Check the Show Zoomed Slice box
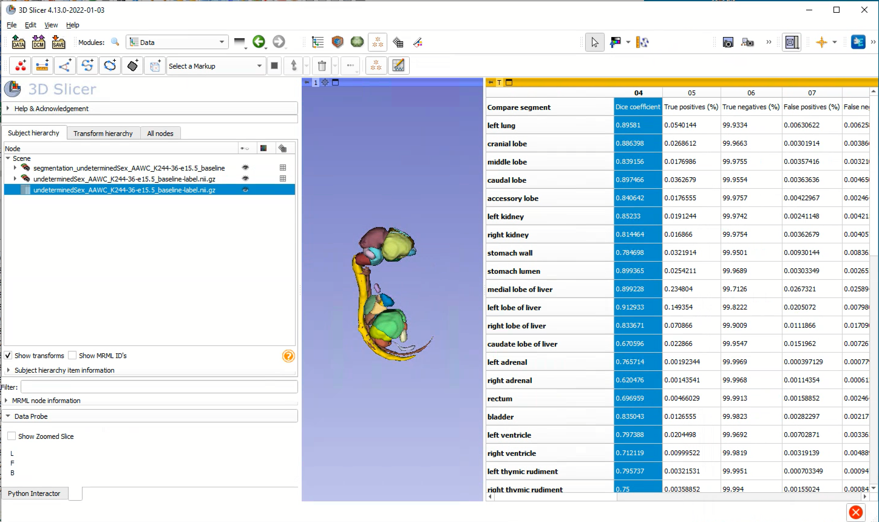The image size is (879, 522). 12,436
